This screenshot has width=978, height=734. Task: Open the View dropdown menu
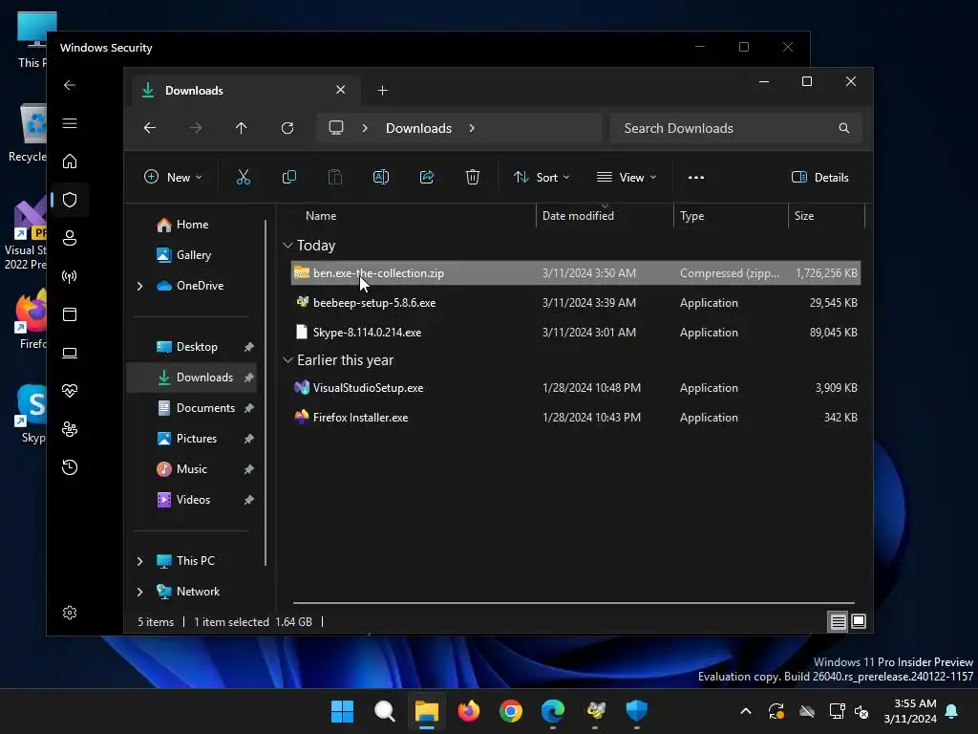(x=627, y=177)
